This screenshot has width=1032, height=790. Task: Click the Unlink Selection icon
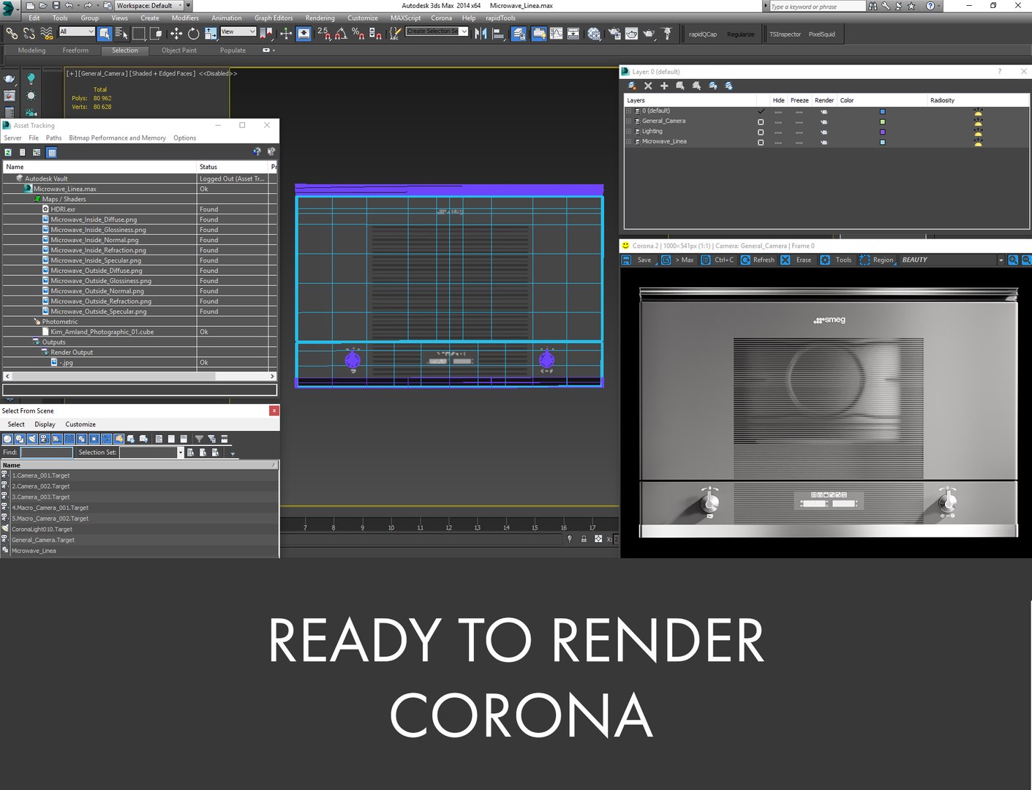pyautogui.click(x=29, y=33)
